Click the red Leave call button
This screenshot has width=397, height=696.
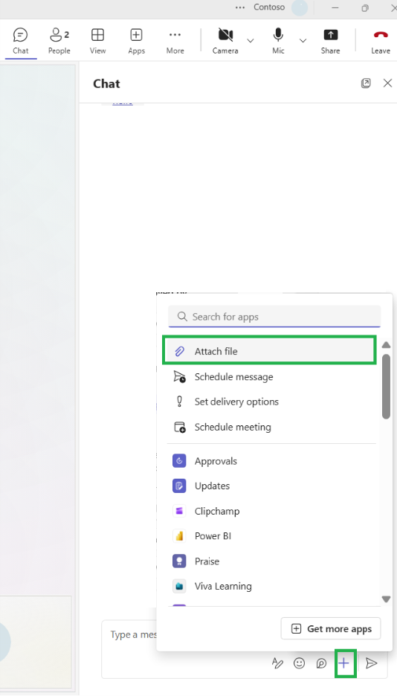coord(381,41)
